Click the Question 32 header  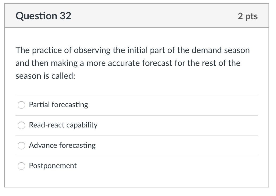tap(43, 16)
